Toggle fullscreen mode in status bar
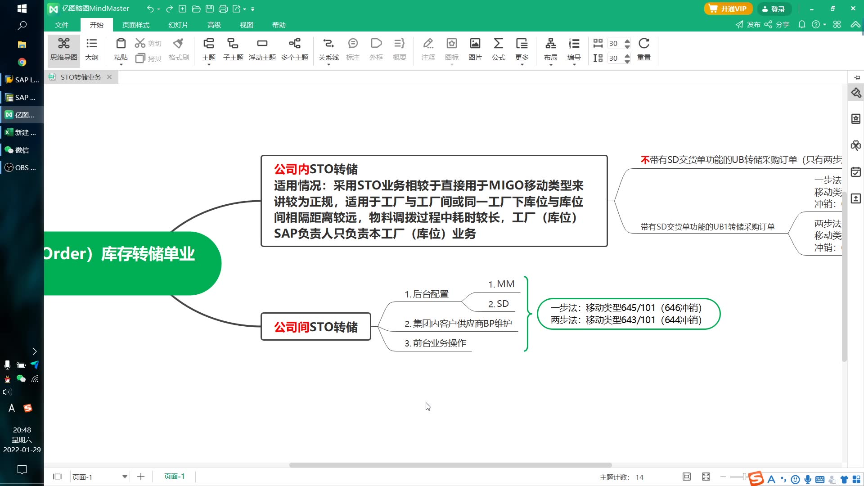 tap(706, 477)
